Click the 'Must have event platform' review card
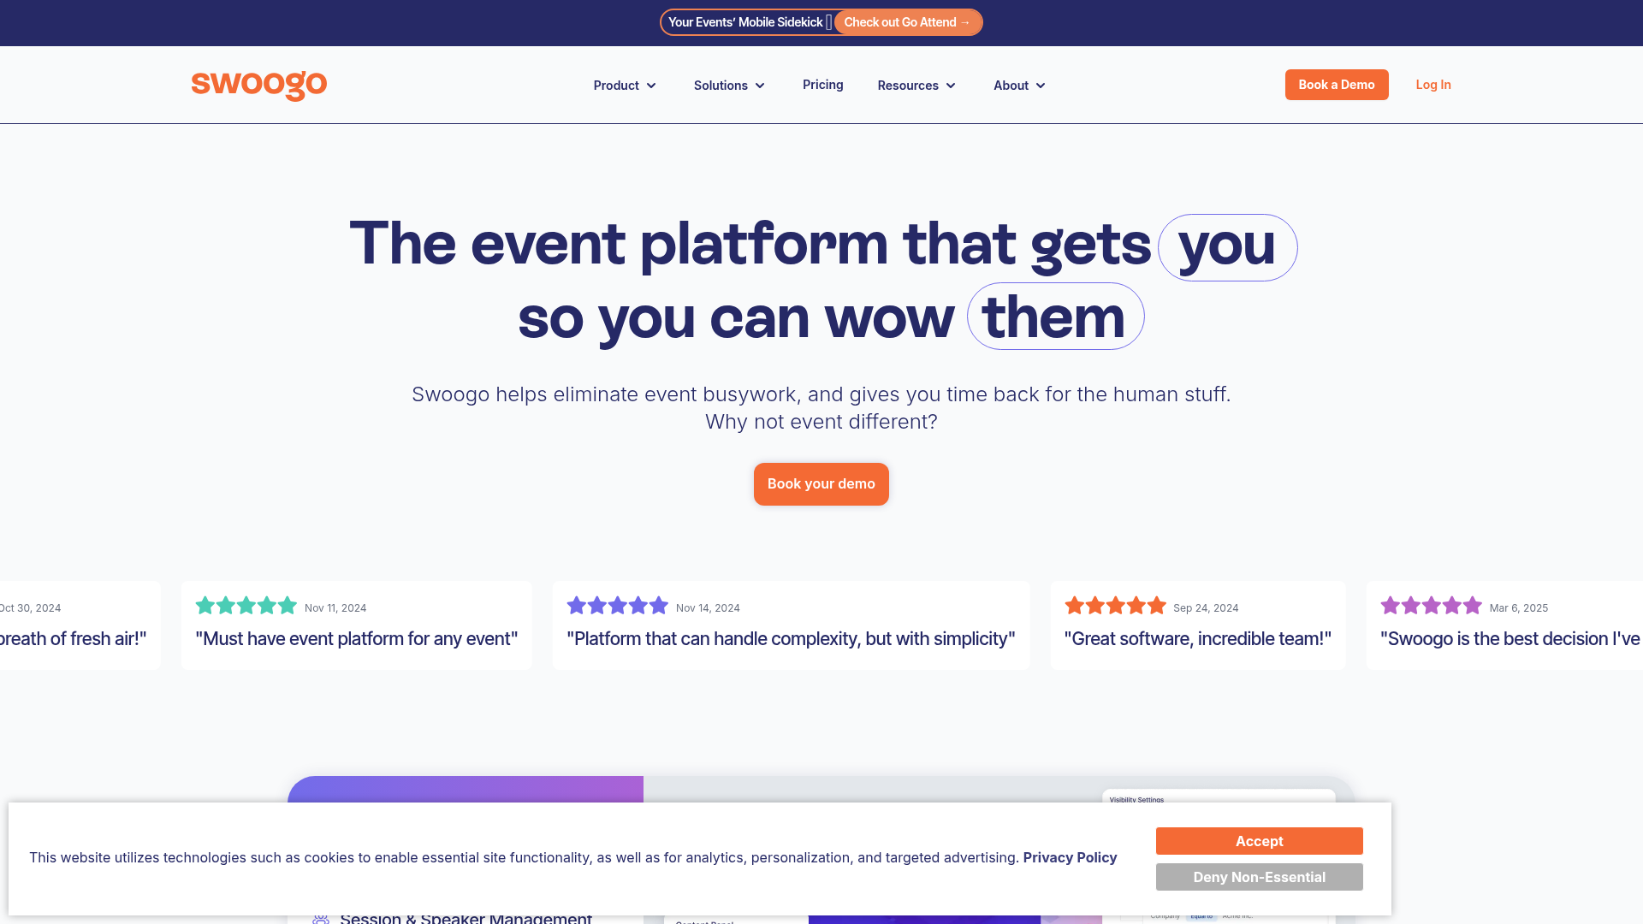This screenshot has width=1643, height=924. click(x=356, y=625)
